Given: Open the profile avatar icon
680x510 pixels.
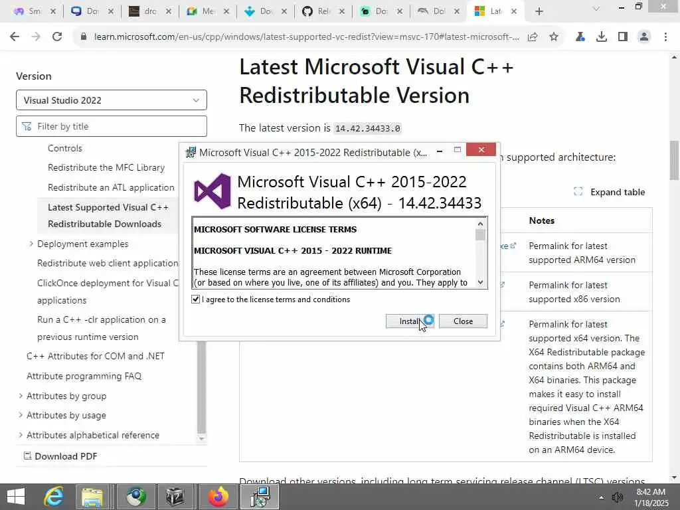Looking at the screenshot, I should [x=644, y=37].
